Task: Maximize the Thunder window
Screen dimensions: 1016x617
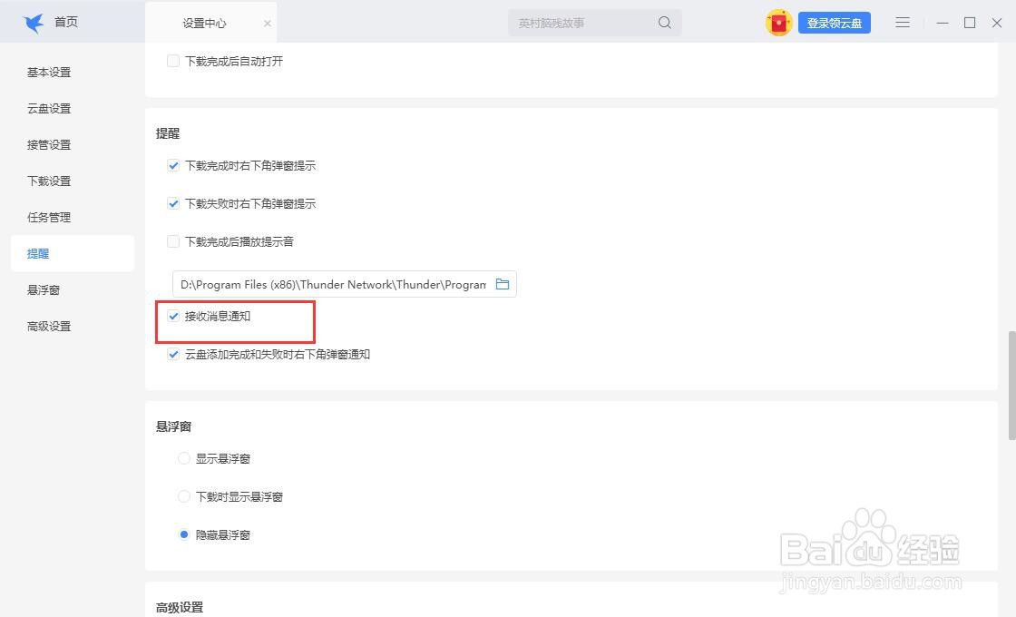Action: point(970,23)
